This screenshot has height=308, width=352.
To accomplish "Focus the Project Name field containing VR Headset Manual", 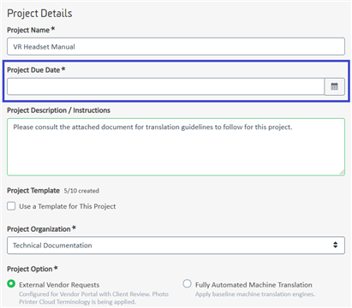I will [x=176, y=46].
